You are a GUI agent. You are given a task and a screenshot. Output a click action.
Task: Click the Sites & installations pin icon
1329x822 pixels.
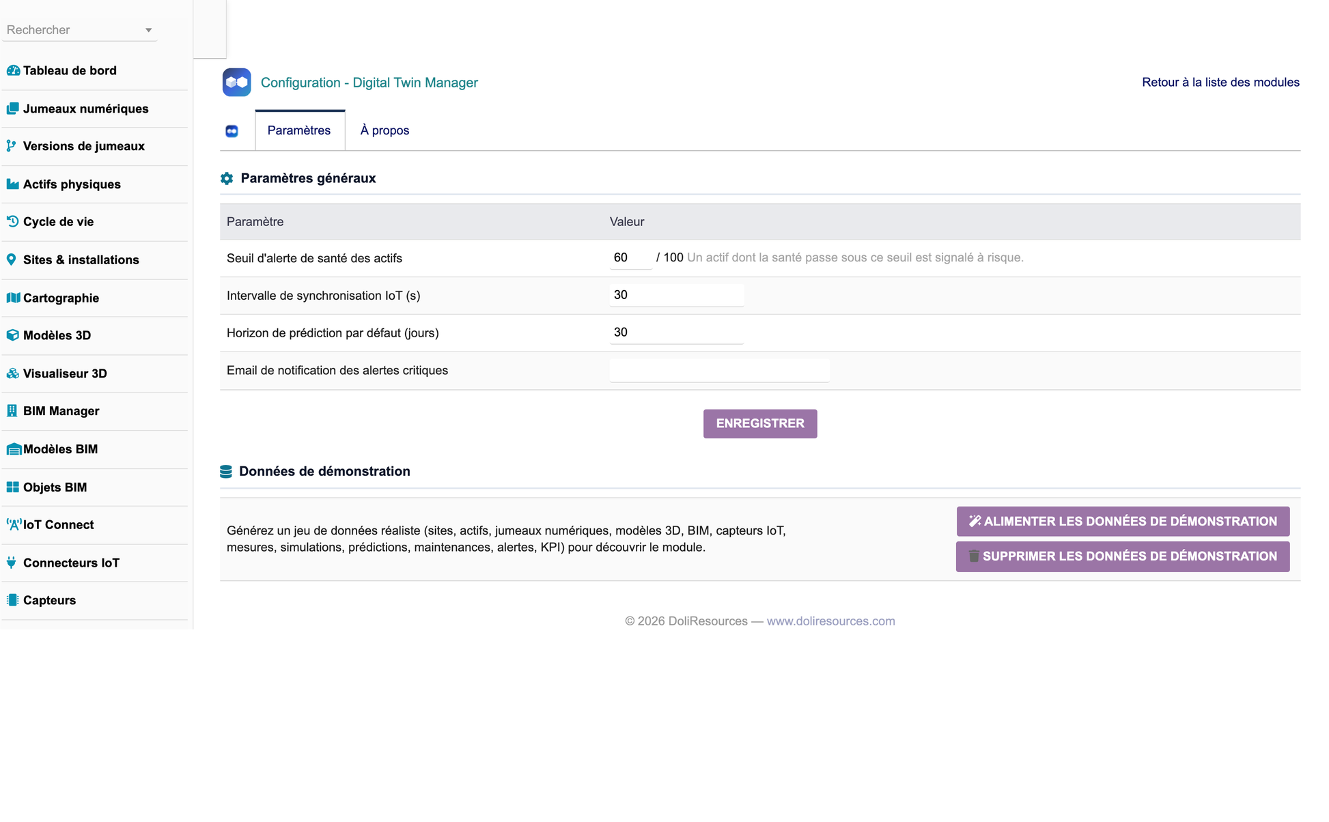click(x=12, y=259)
